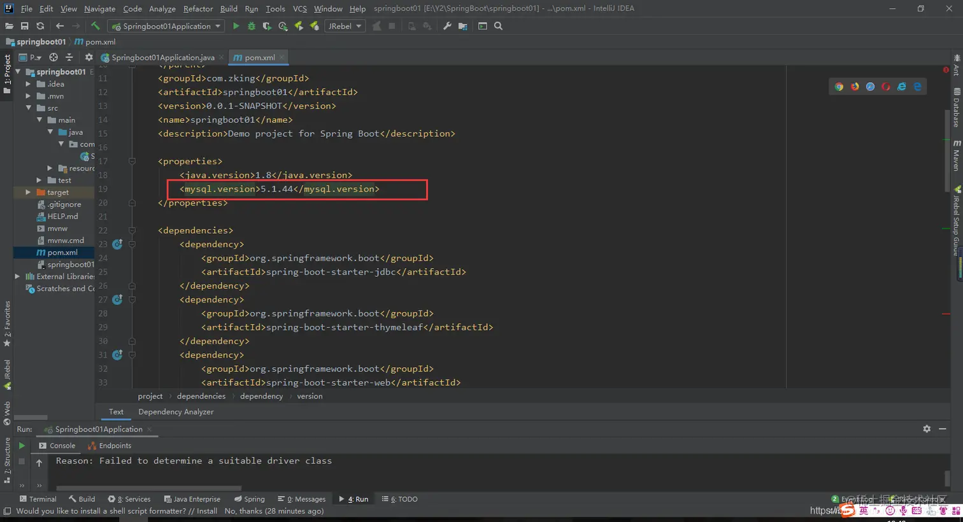Rerun application in Run panel
The width and height of the screenshot is (963, 522).
pyautogui.click(x=22, y=446)
